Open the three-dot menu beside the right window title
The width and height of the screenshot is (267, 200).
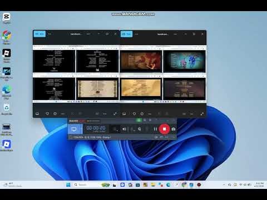[175, 34]
